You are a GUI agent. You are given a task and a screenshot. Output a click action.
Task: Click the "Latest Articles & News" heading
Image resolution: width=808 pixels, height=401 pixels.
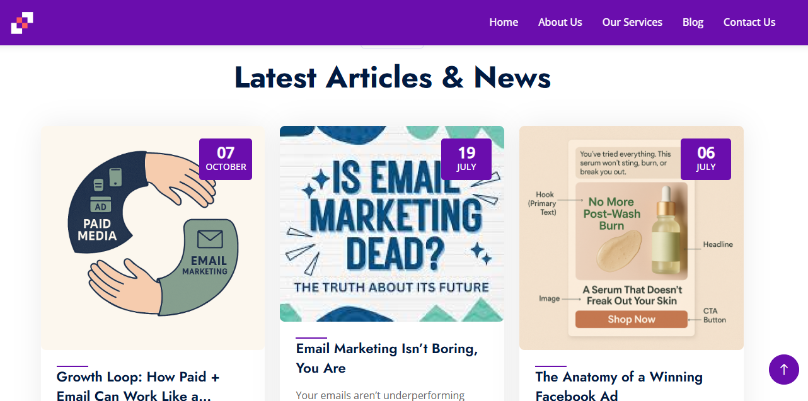coord(393,77)
